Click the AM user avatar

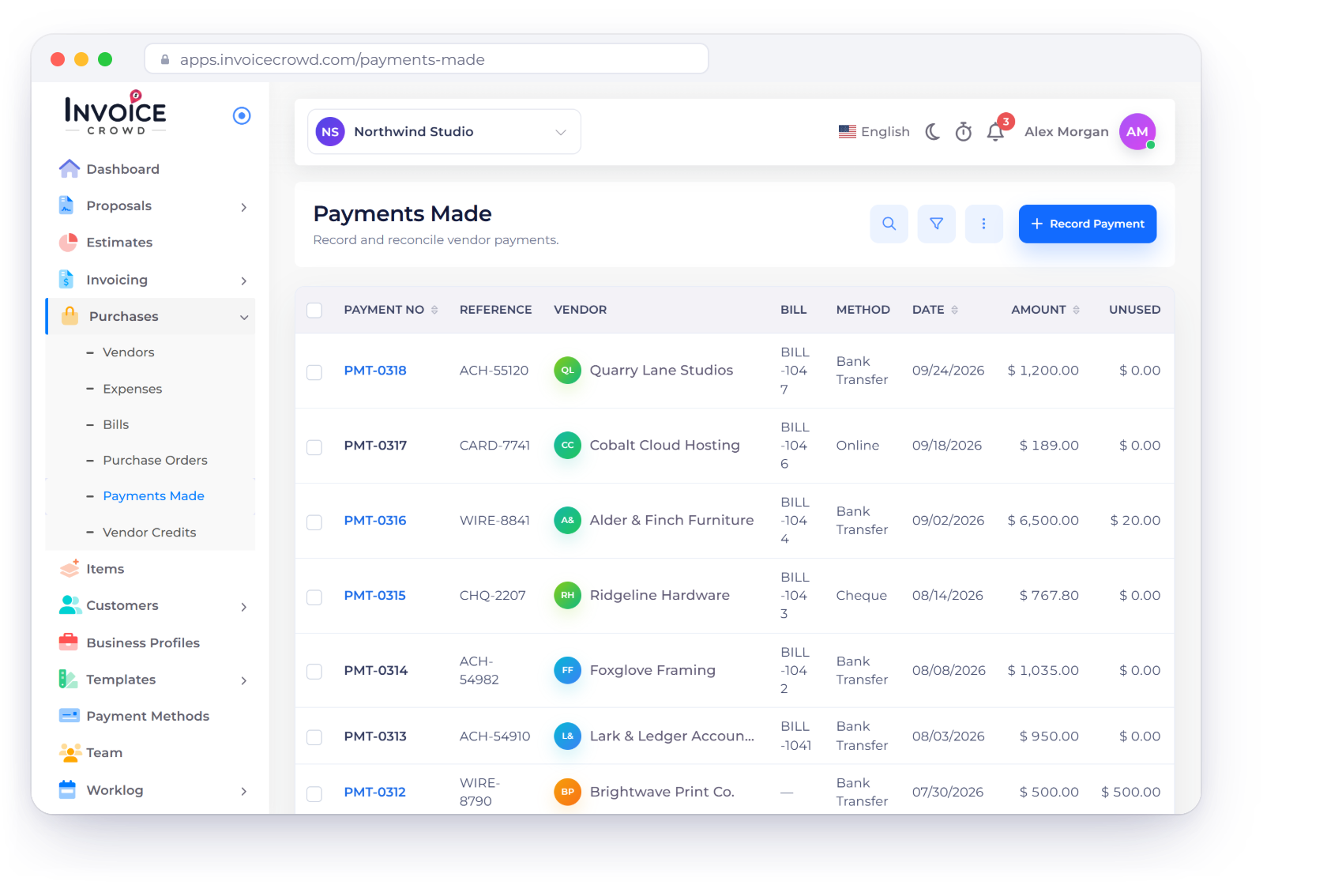(1137, 131)
